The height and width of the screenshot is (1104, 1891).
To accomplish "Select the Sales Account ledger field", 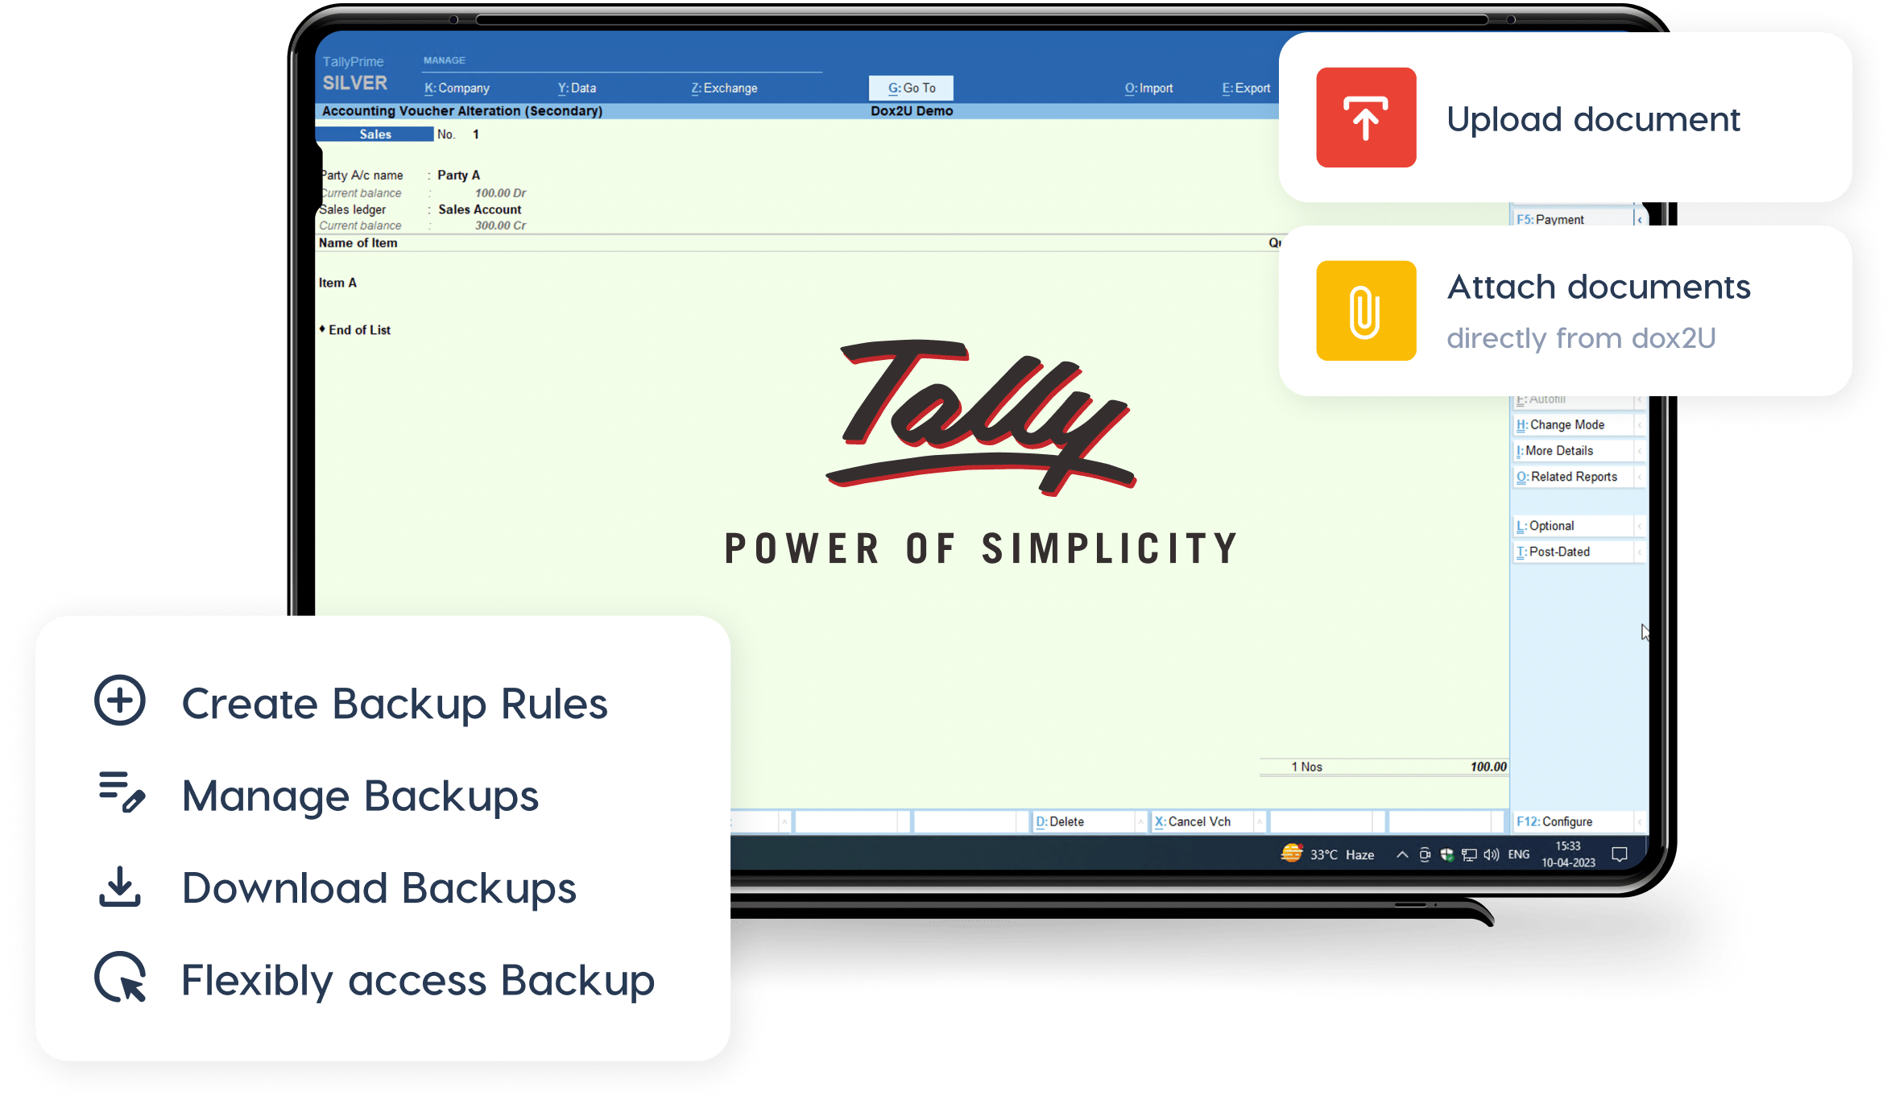I will [x=479, y=209].
